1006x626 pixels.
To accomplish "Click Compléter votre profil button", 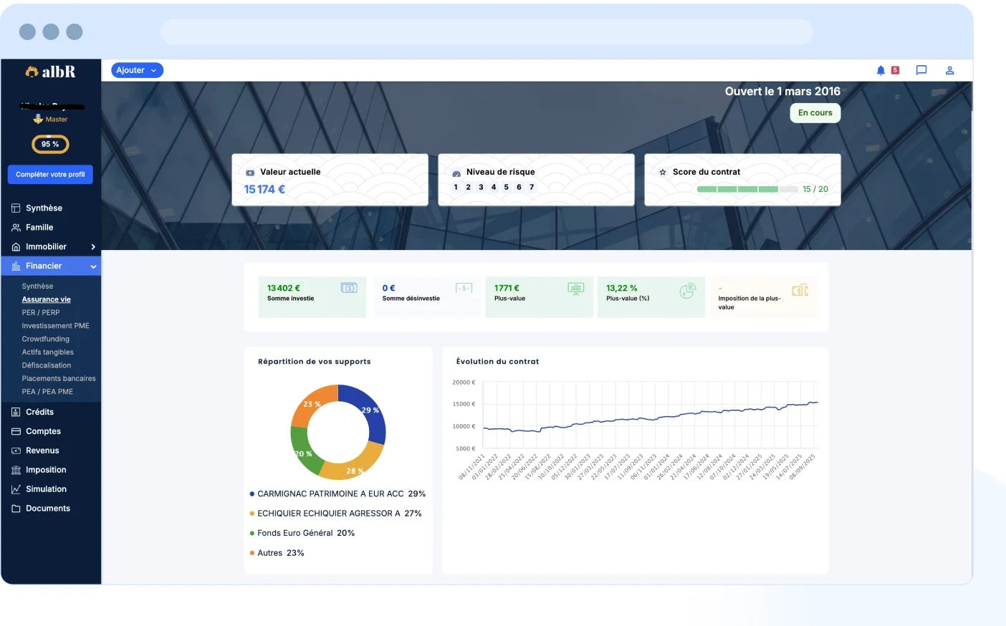I will tap(50, 174).
